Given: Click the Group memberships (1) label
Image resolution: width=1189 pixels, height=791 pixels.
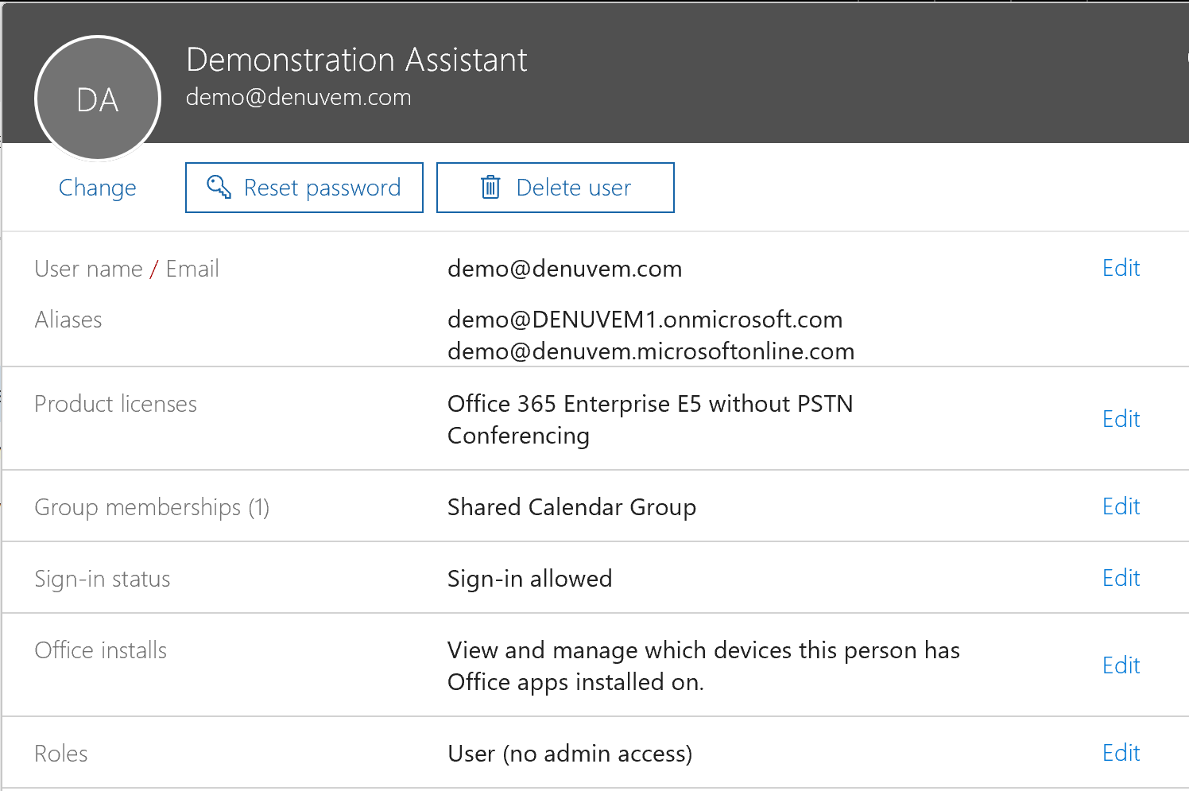Looking at the screenshot, I should [x=152, y=507].
